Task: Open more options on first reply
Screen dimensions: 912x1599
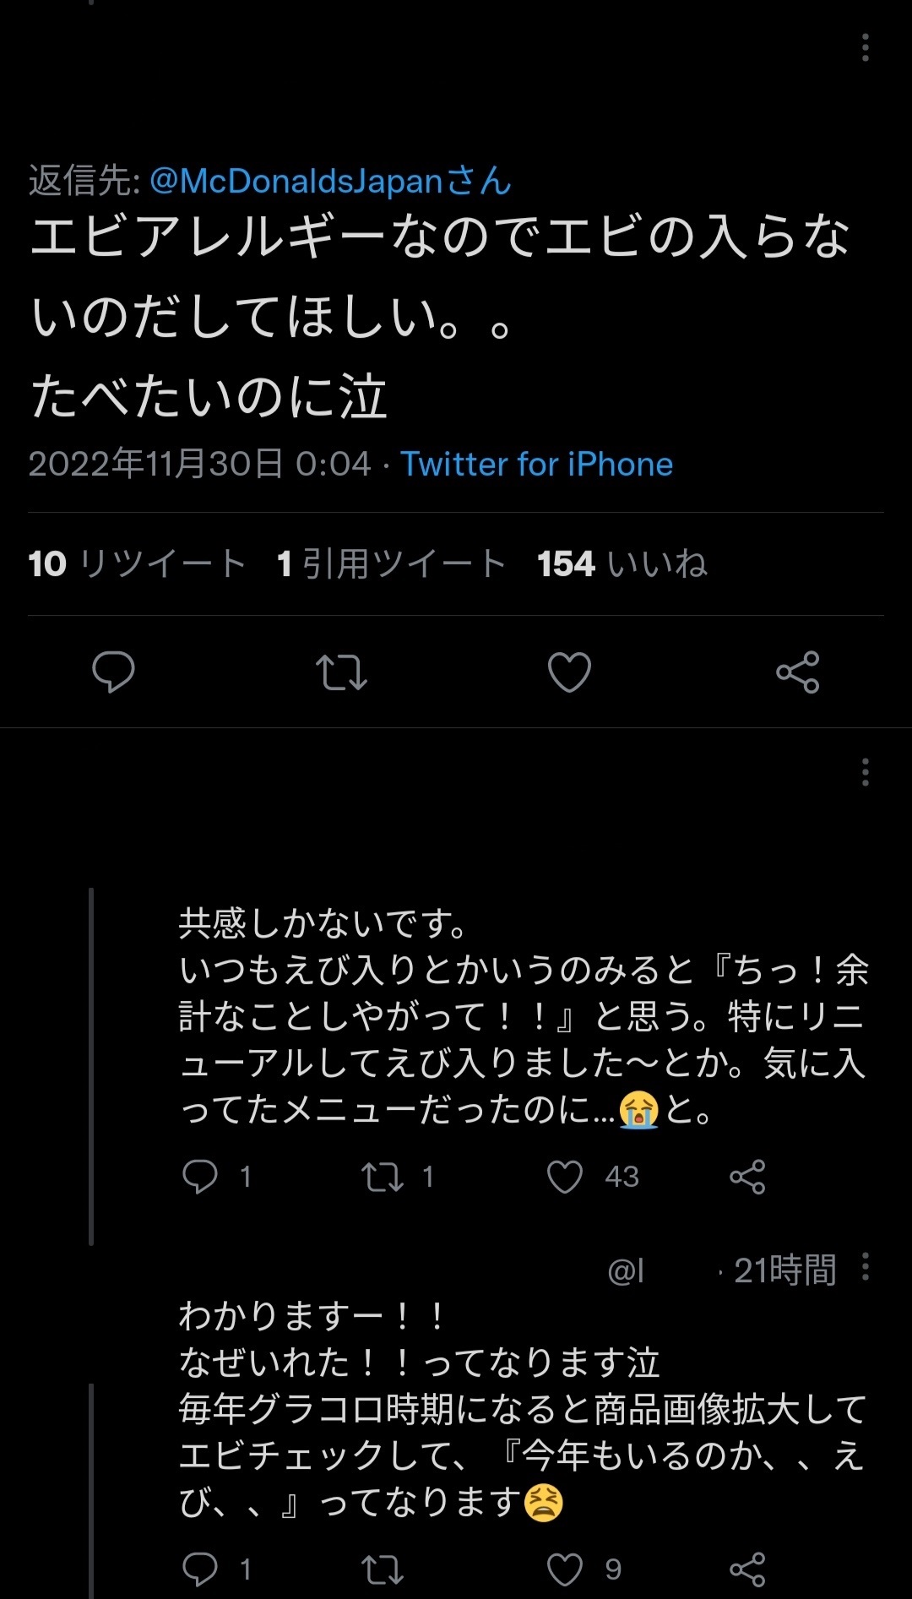Action: pyautogui.click(x=865, y=772)
